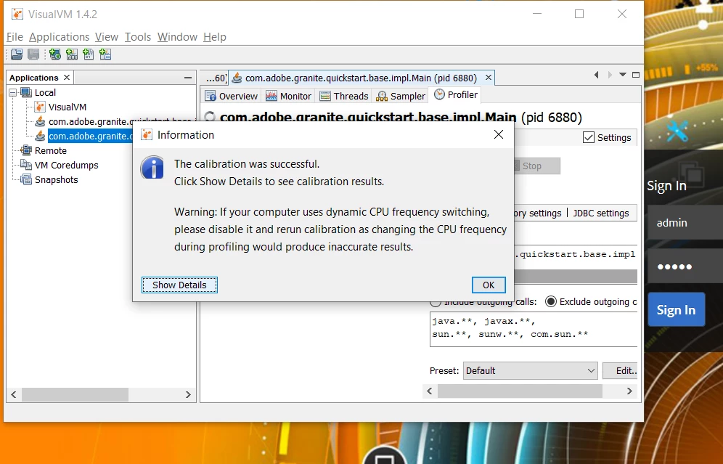The image size is (723, 464).
Task: Open the Applications menu
Action: tap(59, 37)
